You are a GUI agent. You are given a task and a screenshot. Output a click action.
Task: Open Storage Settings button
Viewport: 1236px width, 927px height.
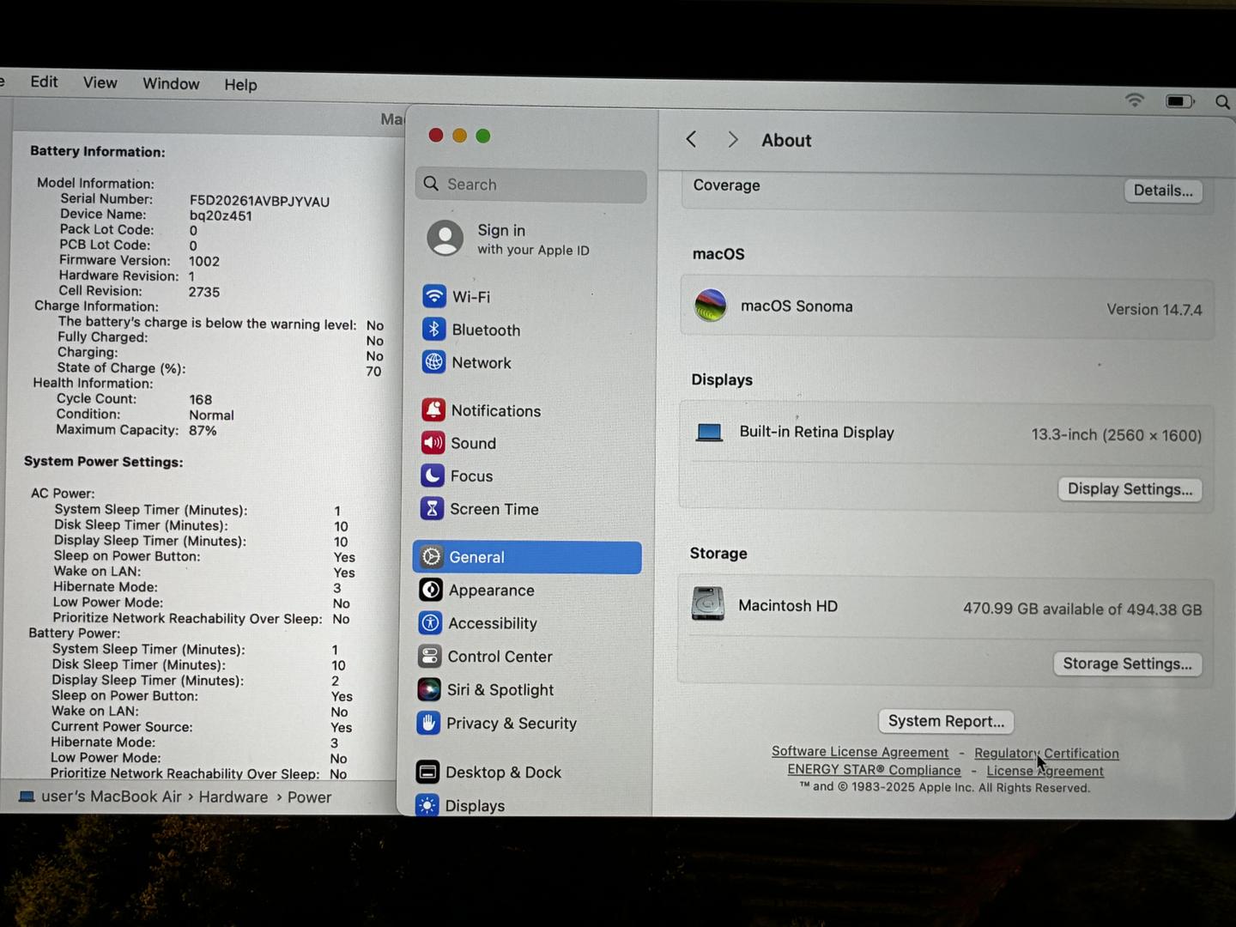click(1127, 663)
